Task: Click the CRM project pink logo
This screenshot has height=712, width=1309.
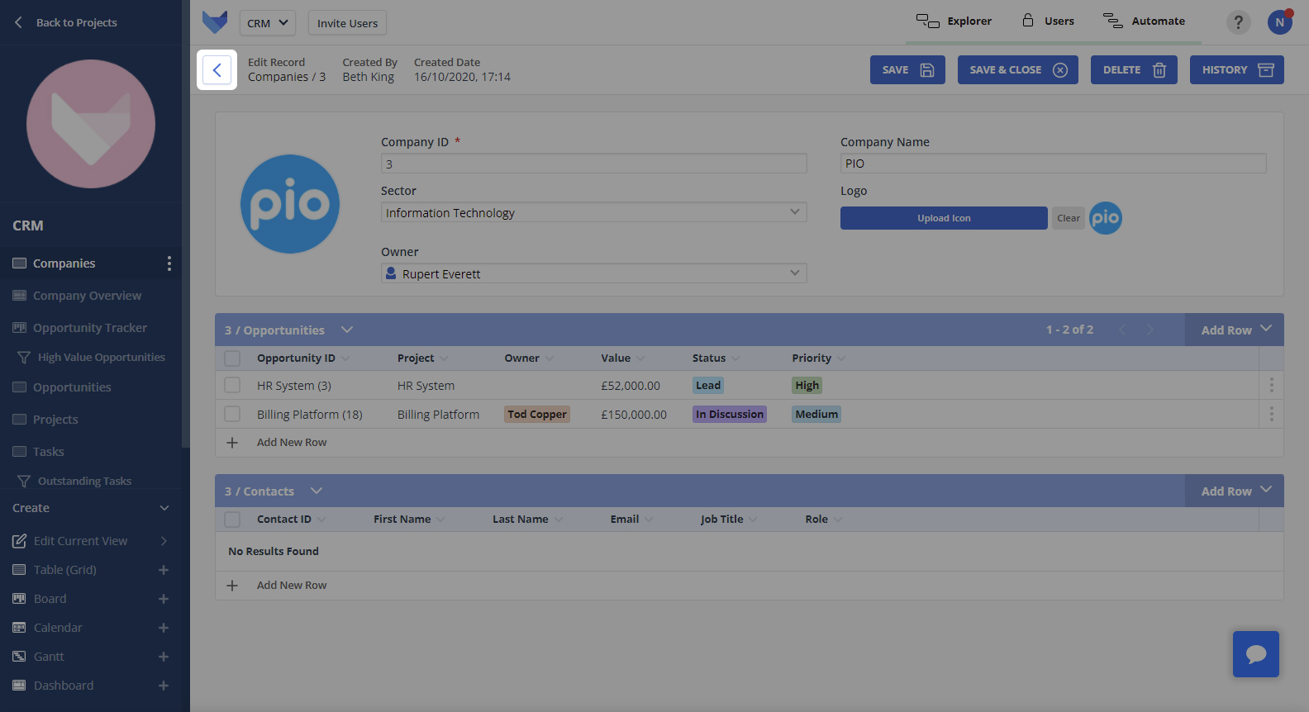Action: 91,124
